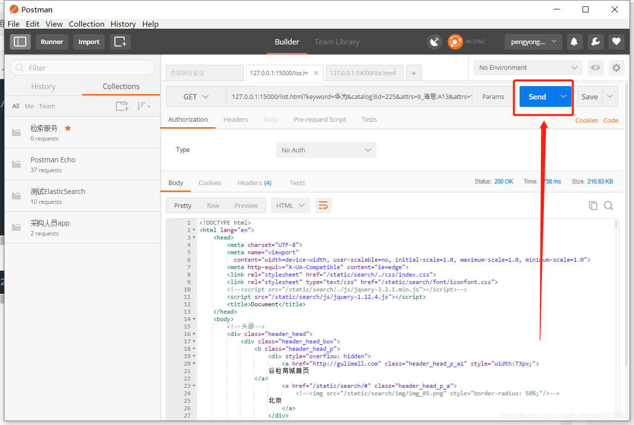The height and width of the screenshot is (425, 634).
Task: Click the environment quick look eye icon
Action: 595,68
